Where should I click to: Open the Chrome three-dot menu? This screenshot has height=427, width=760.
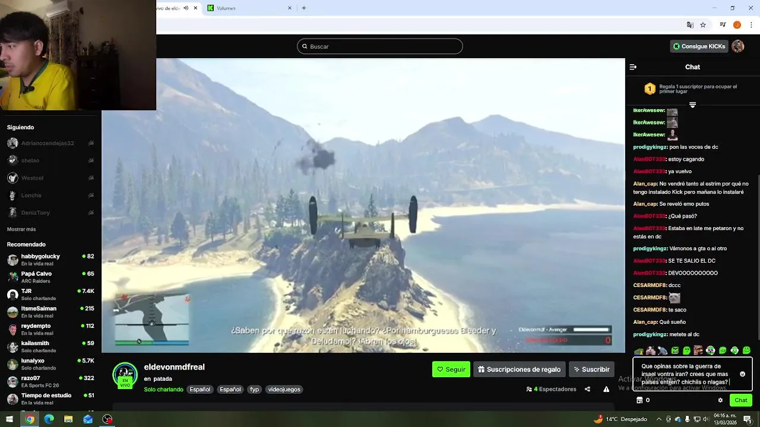pos(751,25)
